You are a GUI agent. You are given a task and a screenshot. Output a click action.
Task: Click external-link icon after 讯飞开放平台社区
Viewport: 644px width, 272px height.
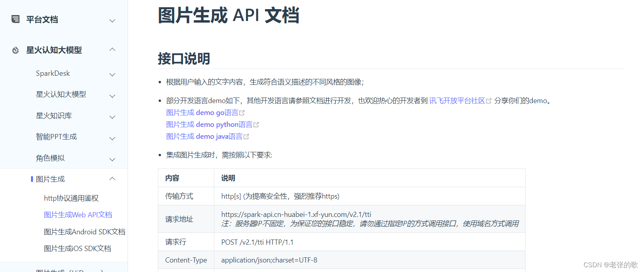[x=489, y=101]
